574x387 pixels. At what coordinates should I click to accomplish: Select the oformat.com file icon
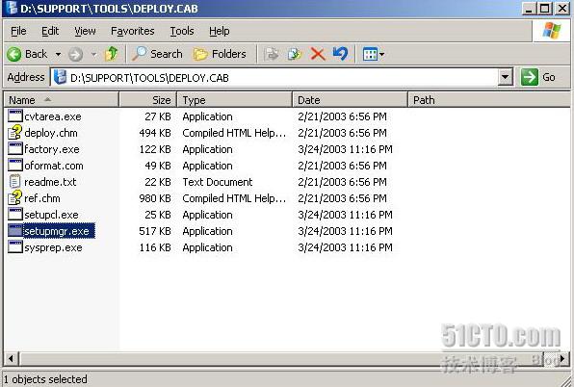tap(15, 166)
